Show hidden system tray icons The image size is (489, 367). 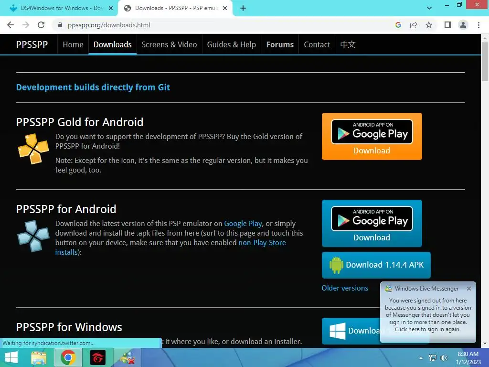[421, 358]
